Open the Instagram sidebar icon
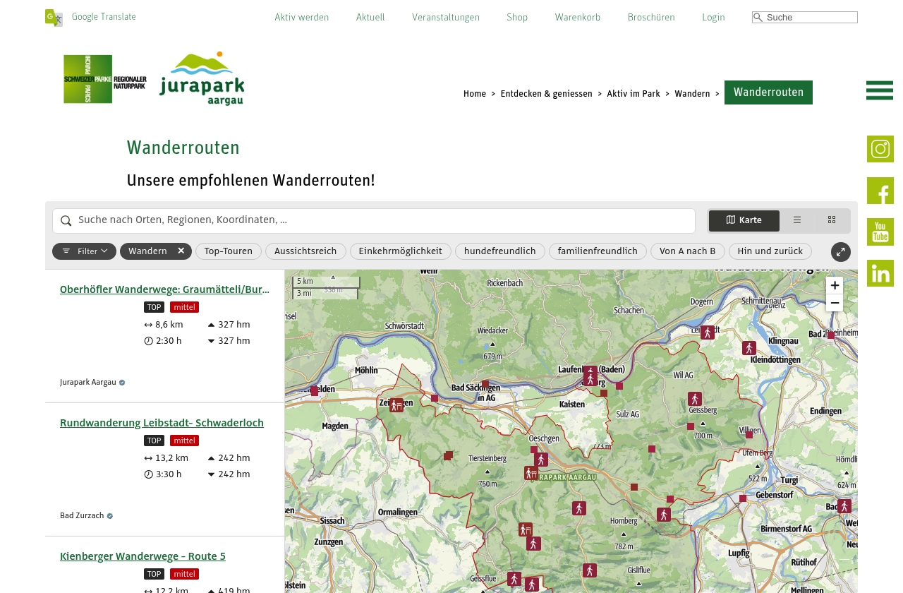Screen dimensions: 903x593 (880, 149)
